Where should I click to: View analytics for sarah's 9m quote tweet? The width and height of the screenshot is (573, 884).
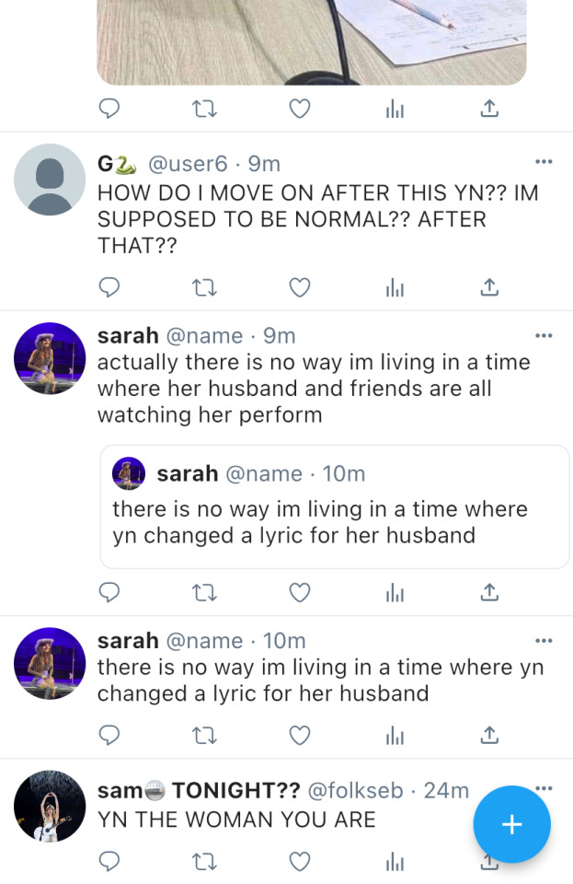click(x=395, y=593)
